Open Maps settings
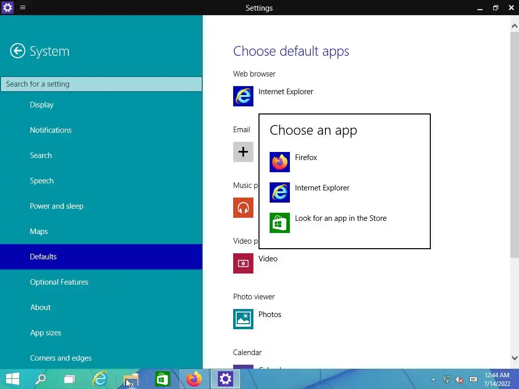This screenshot has width=519, height=389. [101, 231]
